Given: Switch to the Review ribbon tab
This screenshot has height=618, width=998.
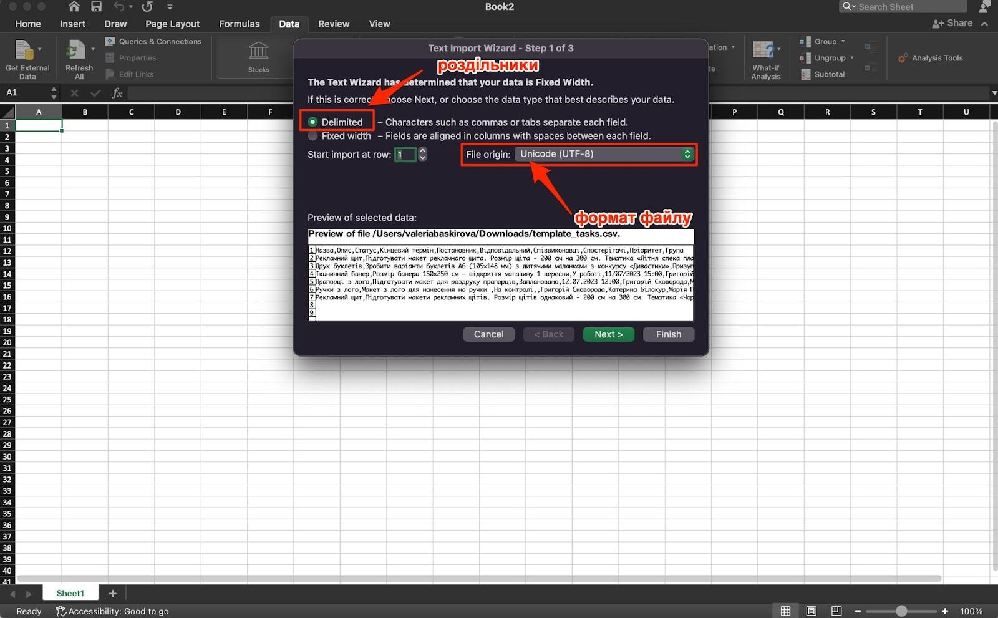Looking at the screenshot, I should pos(334,24).
